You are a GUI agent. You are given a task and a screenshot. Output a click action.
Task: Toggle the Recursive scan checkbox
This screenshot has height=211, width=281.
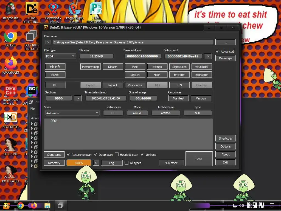coord(68,154)
